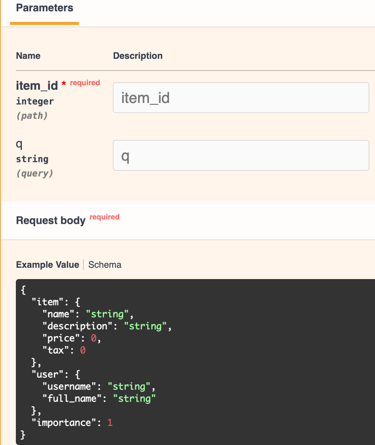Open the Parameters tab

(45, 8)
